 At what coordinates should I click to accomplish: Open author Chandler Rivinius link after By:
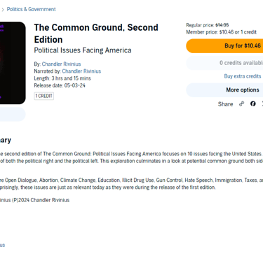click(x=61, y=64)
